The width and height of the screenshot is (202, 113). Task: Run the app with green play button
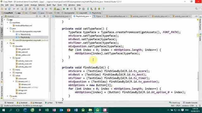tap(64, 9)
